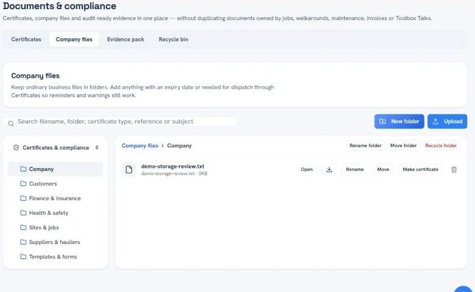Image resolution: width=475 pixels, height=292 pixels.
Task: Click the Company breadcrumb text
Action: (x=179, y=145)
